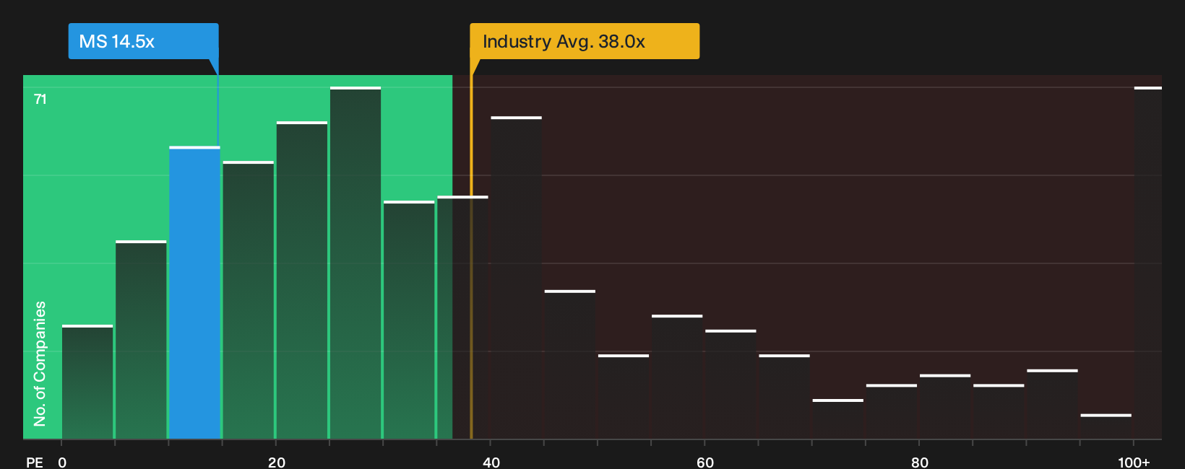
Task: Select the highlighted blue histogram bar
Action: tap(194, 292)
